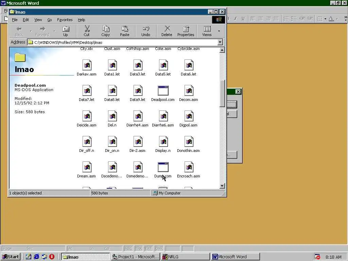348x261 pixels.
Task: Select the Dir-2.asm file icon
Action: [x=138, y=142]
